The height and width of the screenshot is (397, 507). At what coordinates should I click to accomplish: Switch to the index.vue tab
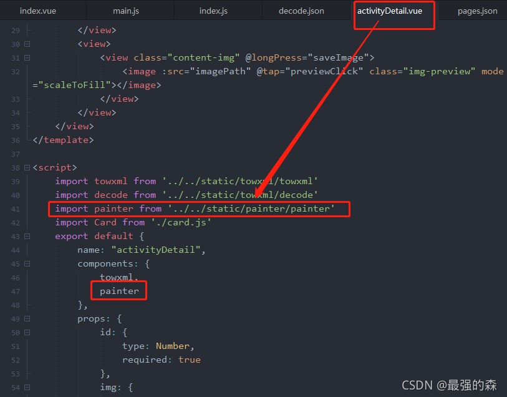pos(38,11)
